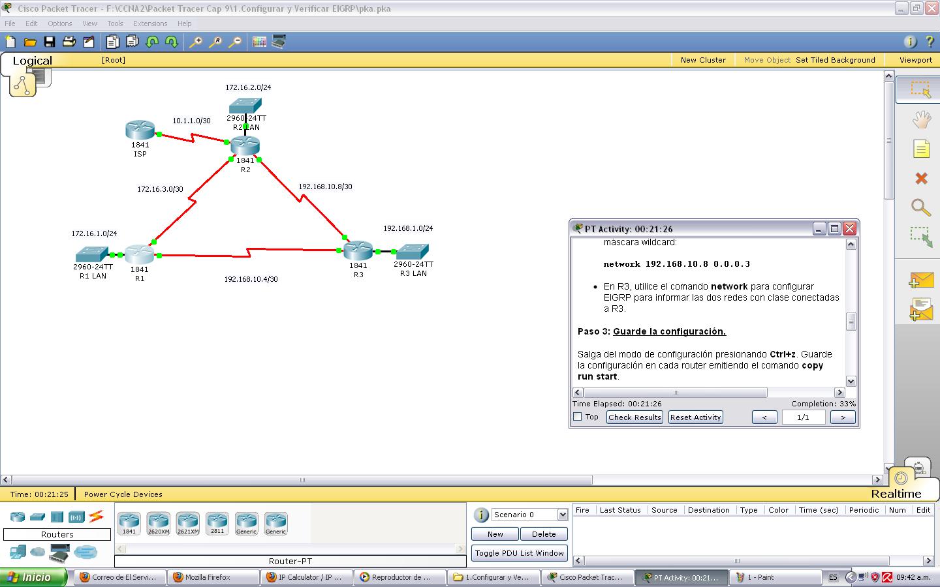Click the help question mark icon at top right
The image size is (940, 587).
point(930,42)
